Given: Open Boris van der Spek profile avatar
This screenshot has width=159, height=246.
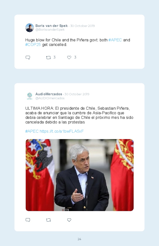Looking at the screenshot, I should tap(30, 28).
